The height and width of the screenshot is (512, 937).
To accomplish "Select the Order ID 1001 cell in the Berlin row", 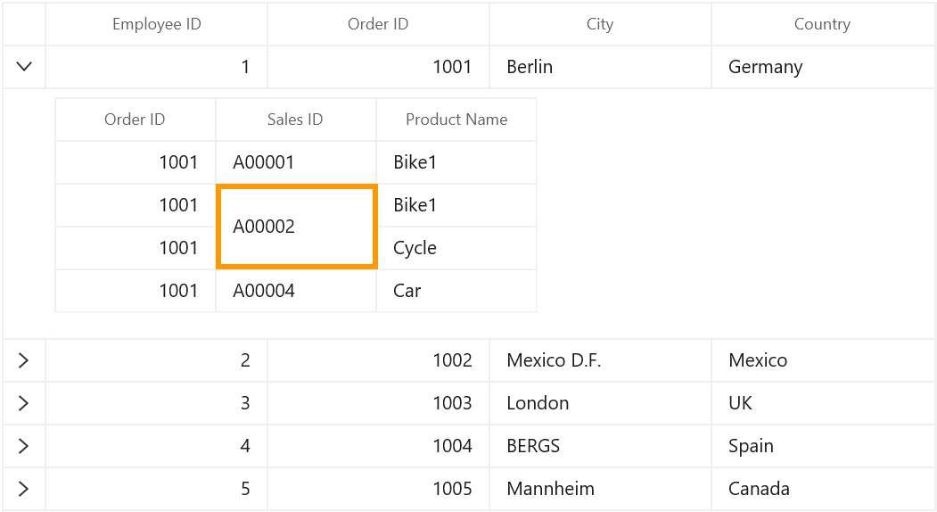I will click(378, 66).
